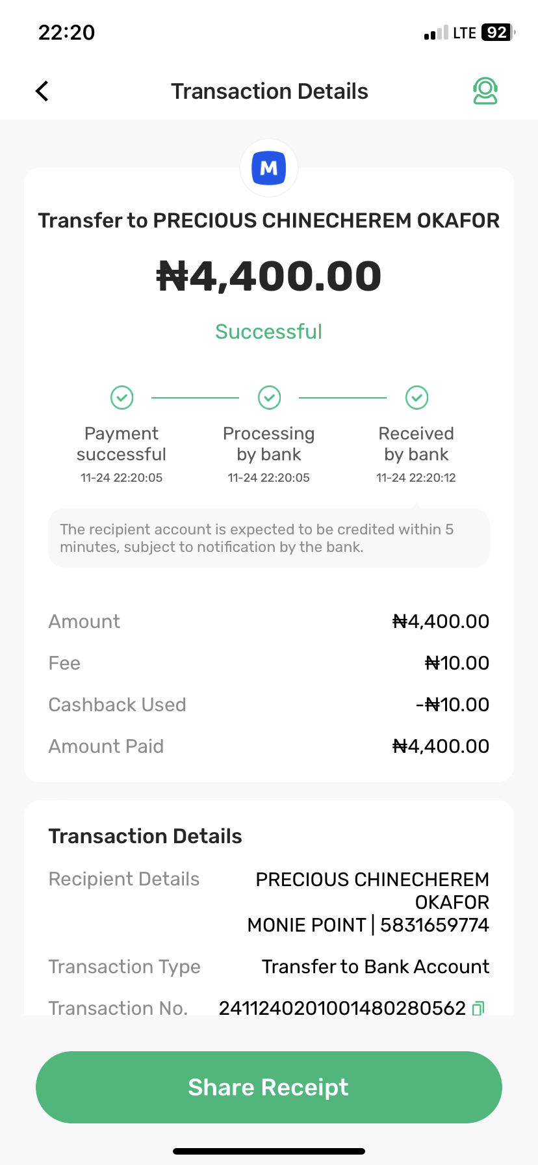Image resolution: width=538 pixels, height=1165 pixels.
Task: Tap the ₦4,400.00 headline amount
Action: pos(269,276)
